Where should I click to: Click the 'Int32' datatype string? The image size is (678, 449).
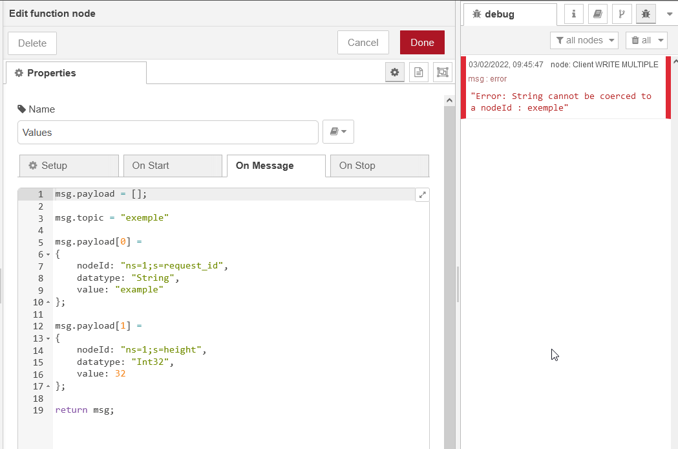149,362
